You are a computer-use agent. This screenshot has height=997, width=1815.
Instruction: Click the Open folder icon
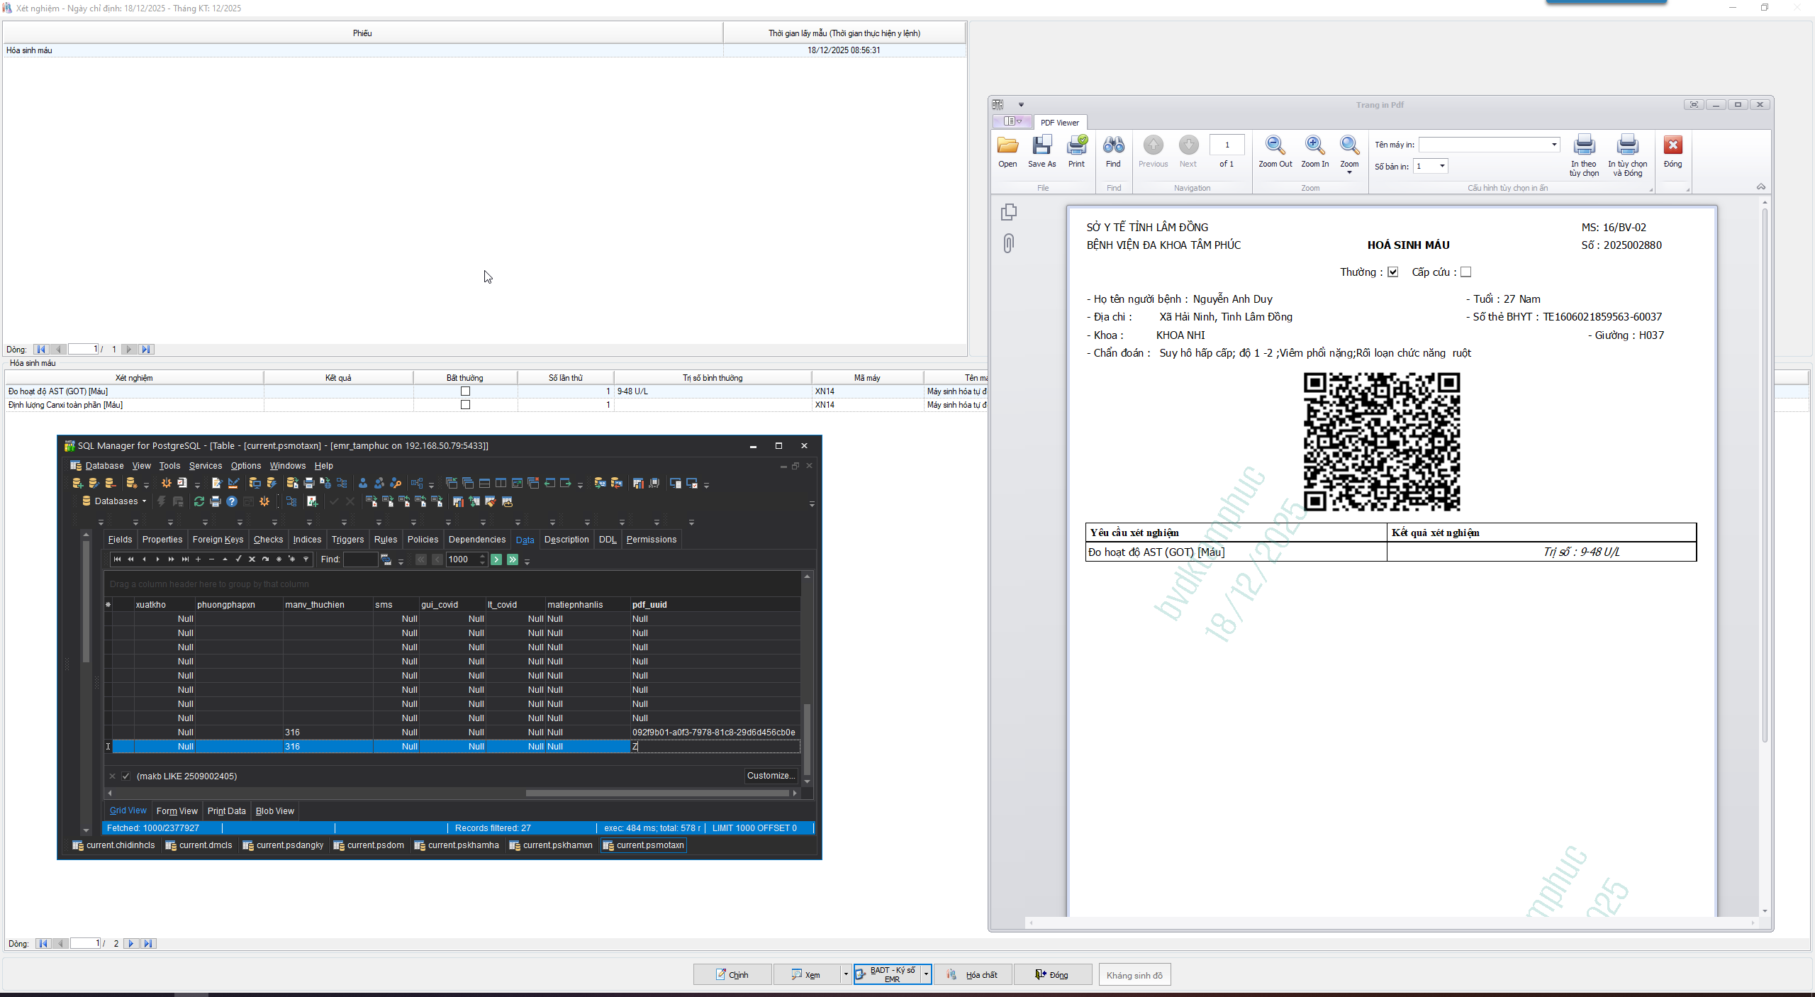[x=1007, y=146]
